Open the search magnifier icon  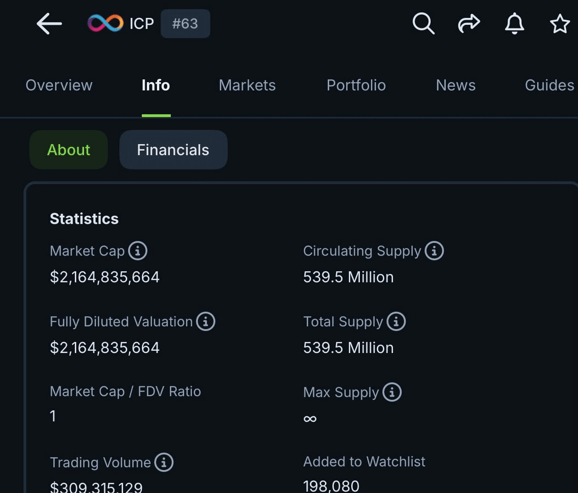423,23
